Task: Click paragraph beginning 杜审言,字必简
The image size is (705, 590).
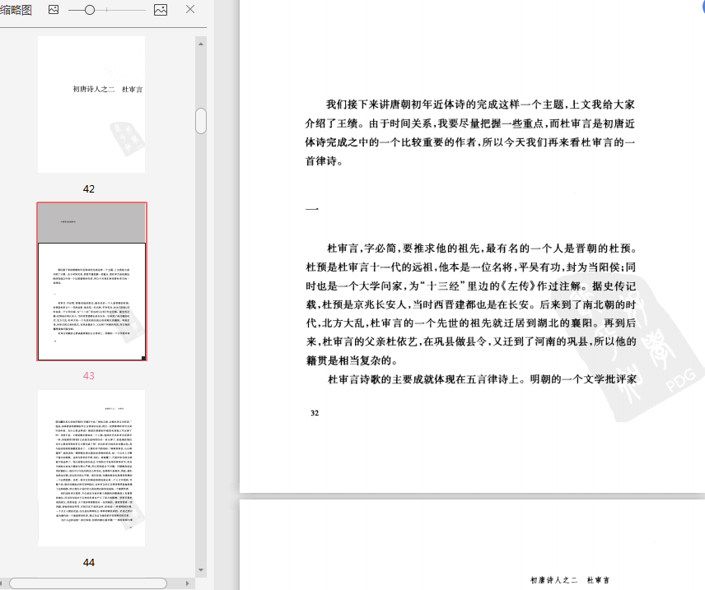Action: (471, 304)
